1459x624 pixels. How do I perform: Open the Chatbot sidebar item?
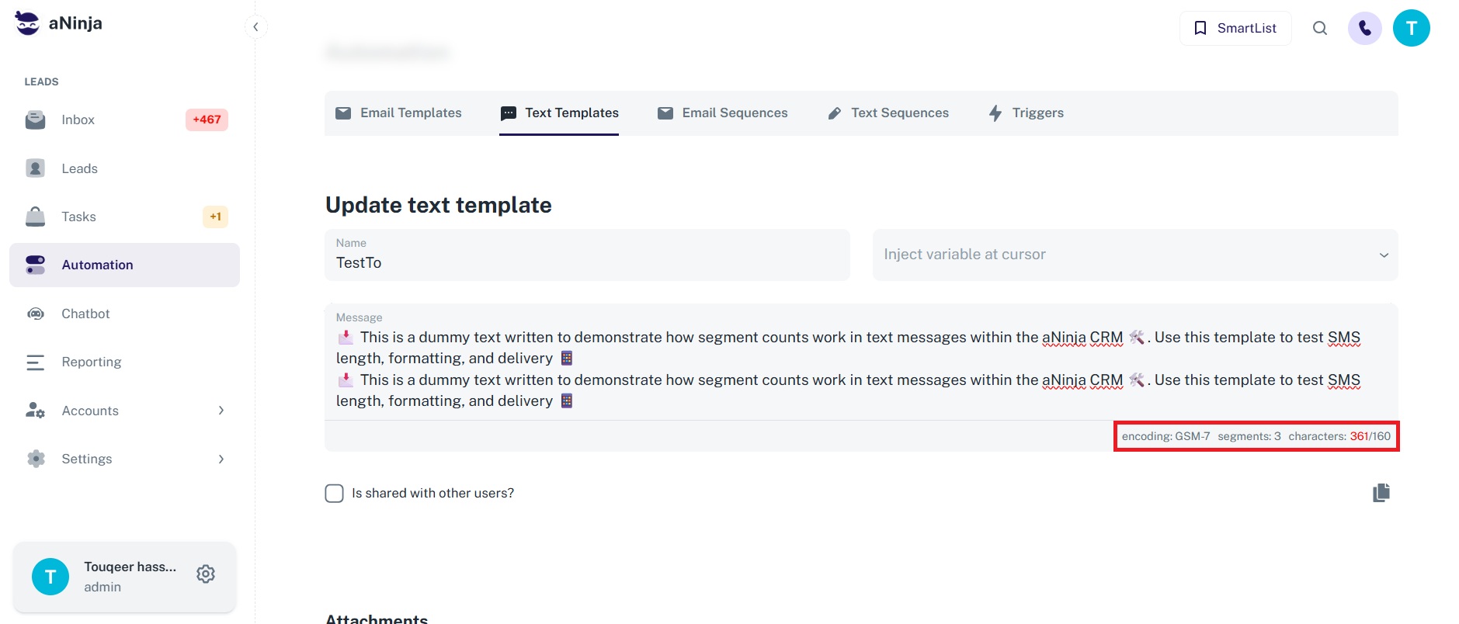click(x=85, y=314)
